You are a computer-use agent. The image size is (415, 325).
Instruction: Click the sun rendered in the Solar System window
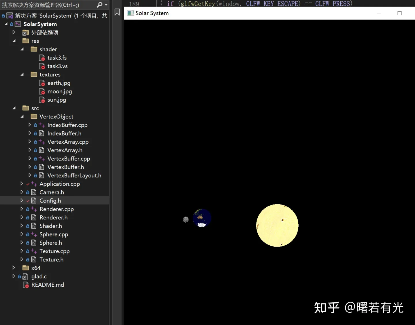pos(277,225)
